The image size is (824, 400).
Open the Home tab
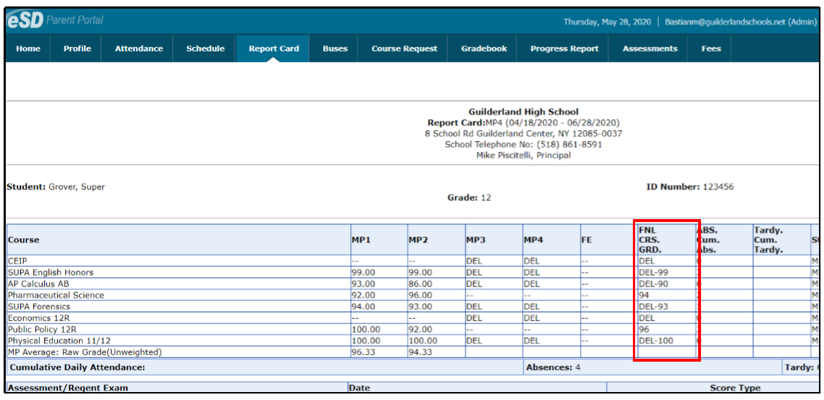(28, 48)
